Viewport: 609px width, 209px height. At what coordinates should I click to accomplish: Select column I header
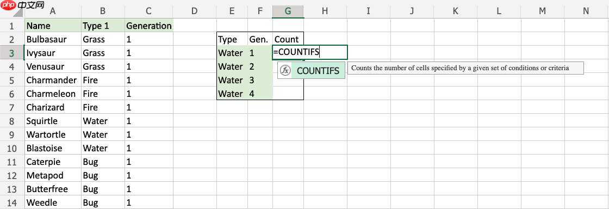(x=369, y=11)
